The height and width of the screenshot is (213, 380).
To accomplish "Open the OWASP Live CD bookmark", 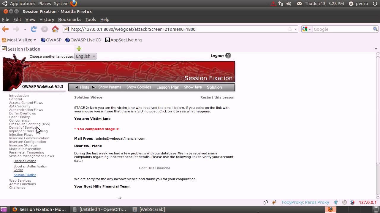I will click(x=83, y=40).
